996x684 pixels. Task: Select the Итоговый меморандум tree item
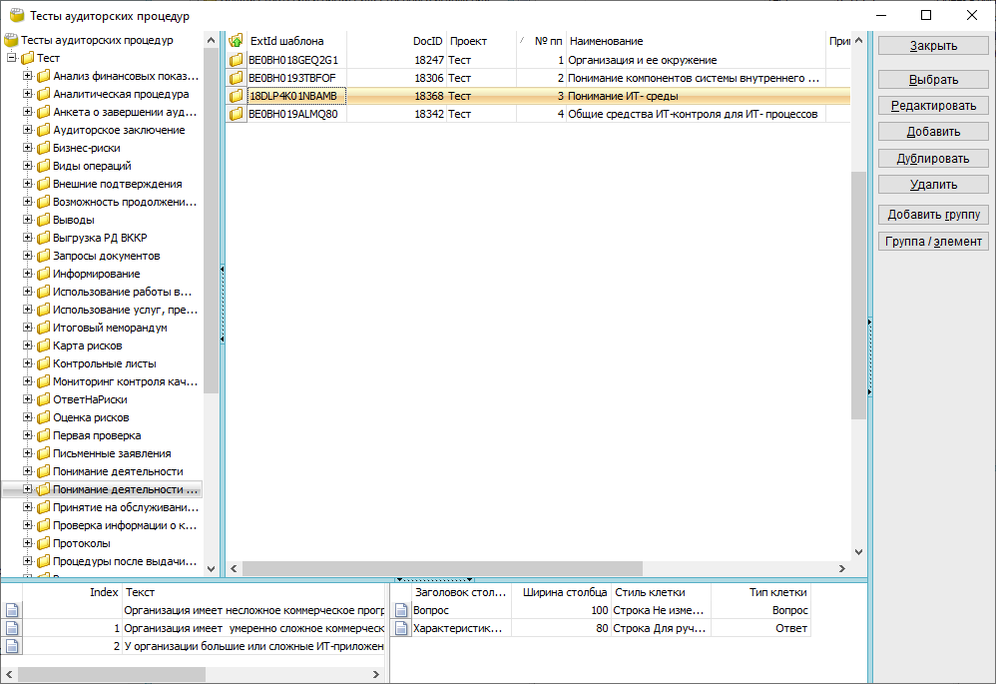[110, 328]
